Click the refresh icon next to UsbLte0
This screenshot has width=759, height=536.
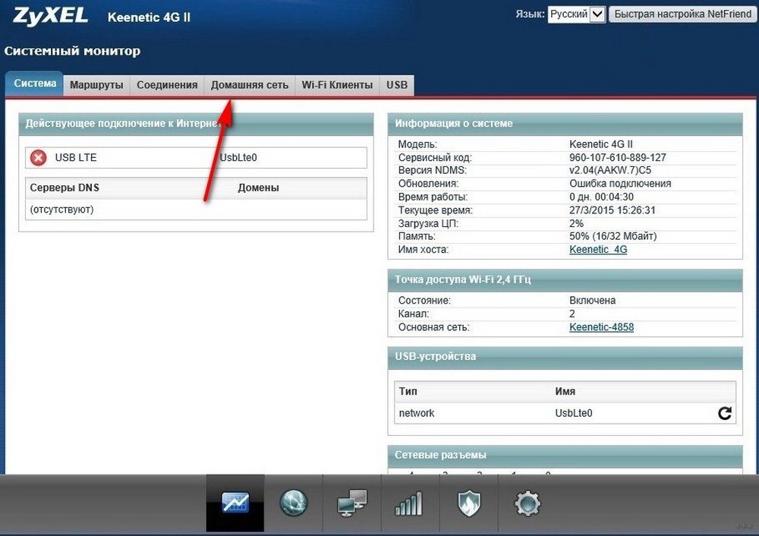coord(725,413)
